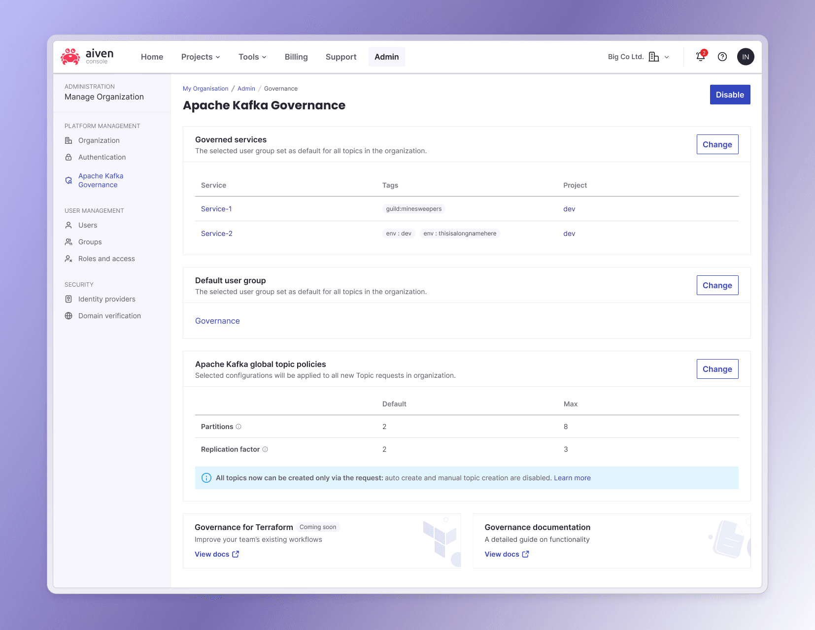This screenshot has width=815, height=630.
Task: Click the Governance breadcrumb text
Action: pos(281,89)
